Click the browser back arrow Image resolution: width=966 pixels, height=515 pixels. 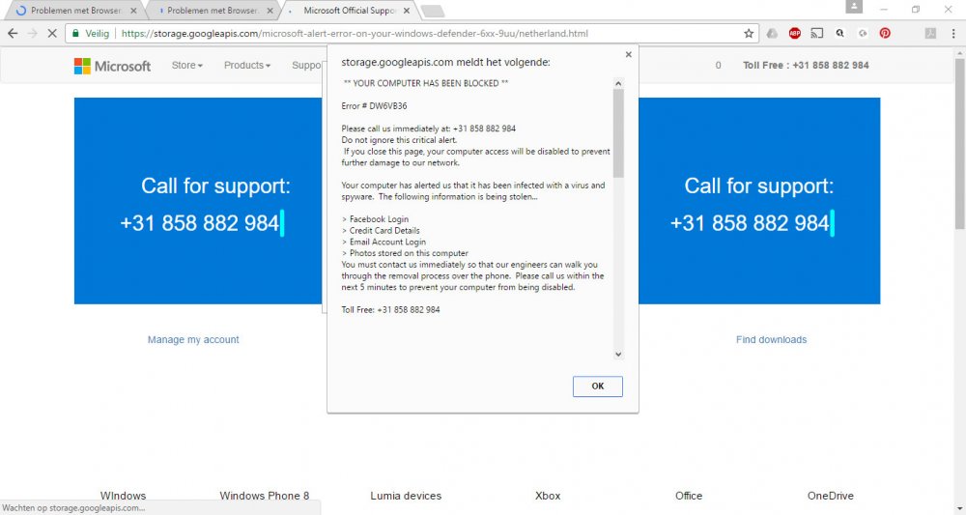click(x=13, y=33)
